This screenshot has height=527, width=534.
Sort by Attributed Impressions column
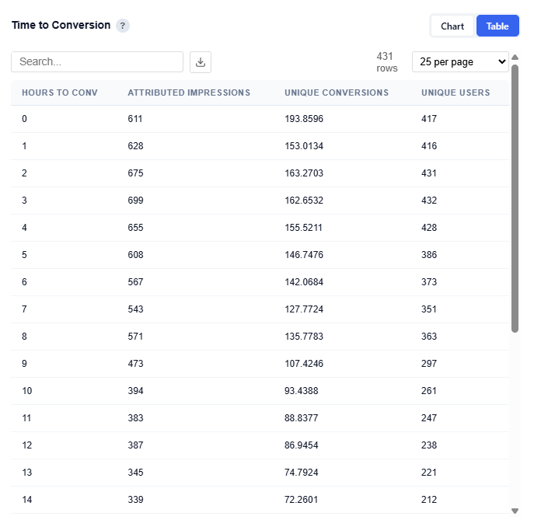(189, 92)
